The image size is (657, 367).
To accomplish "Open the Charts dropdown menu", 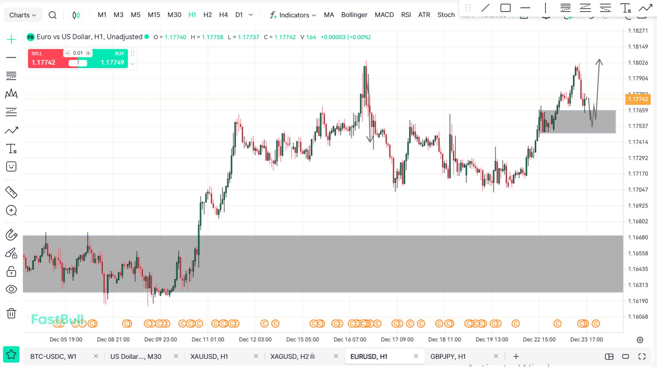I will point(23,15).
